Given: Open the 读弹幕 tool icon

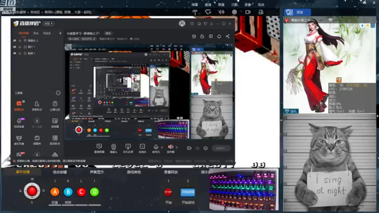Looking at the screenshot, I should (55, 123).
